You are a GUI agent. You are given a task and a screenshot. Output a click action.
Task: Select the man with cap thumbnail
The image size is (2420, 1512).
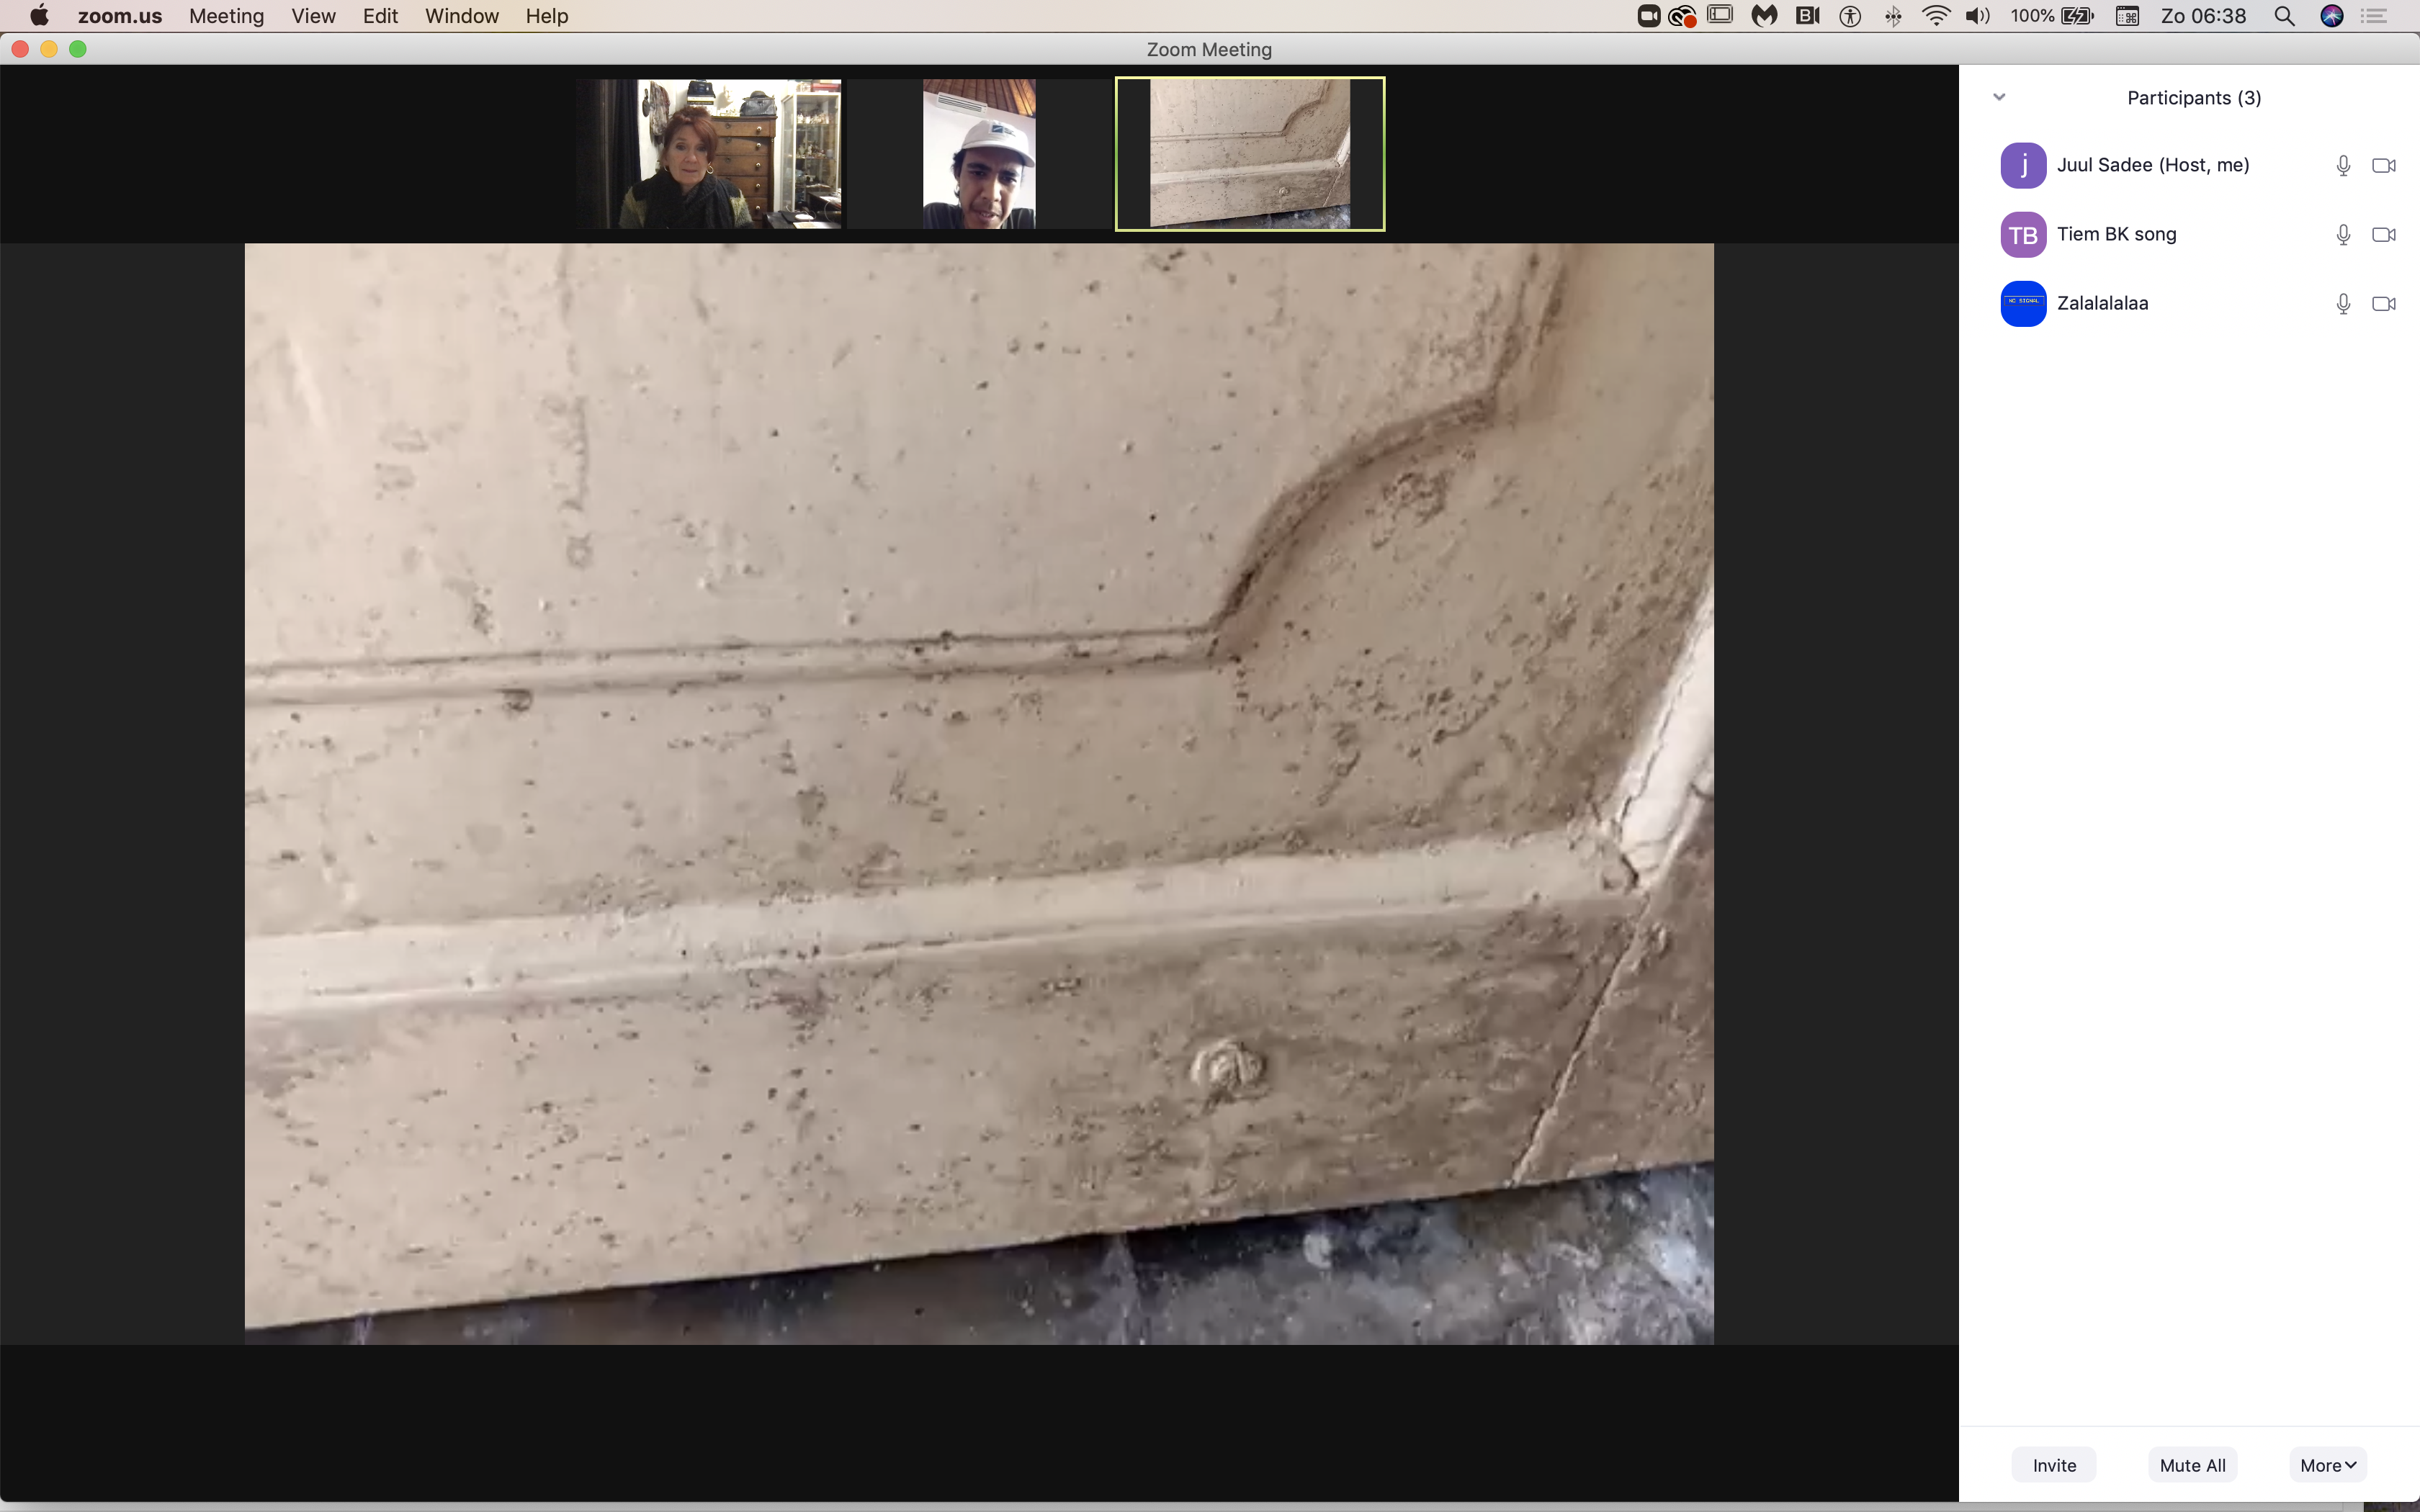pyautogui.click(x=979, y=154)
